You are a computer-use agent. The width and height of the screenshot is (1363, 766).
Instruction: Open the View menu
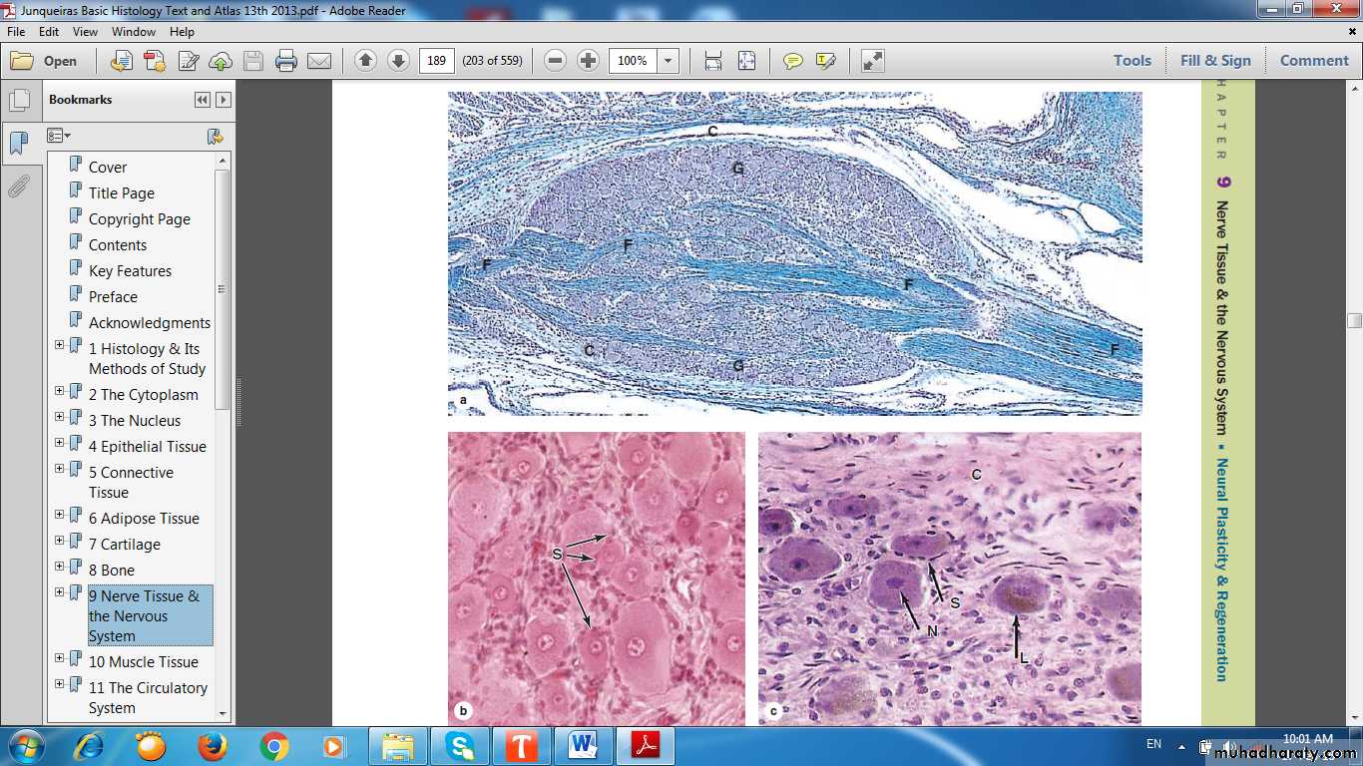[x=85, y=32]
